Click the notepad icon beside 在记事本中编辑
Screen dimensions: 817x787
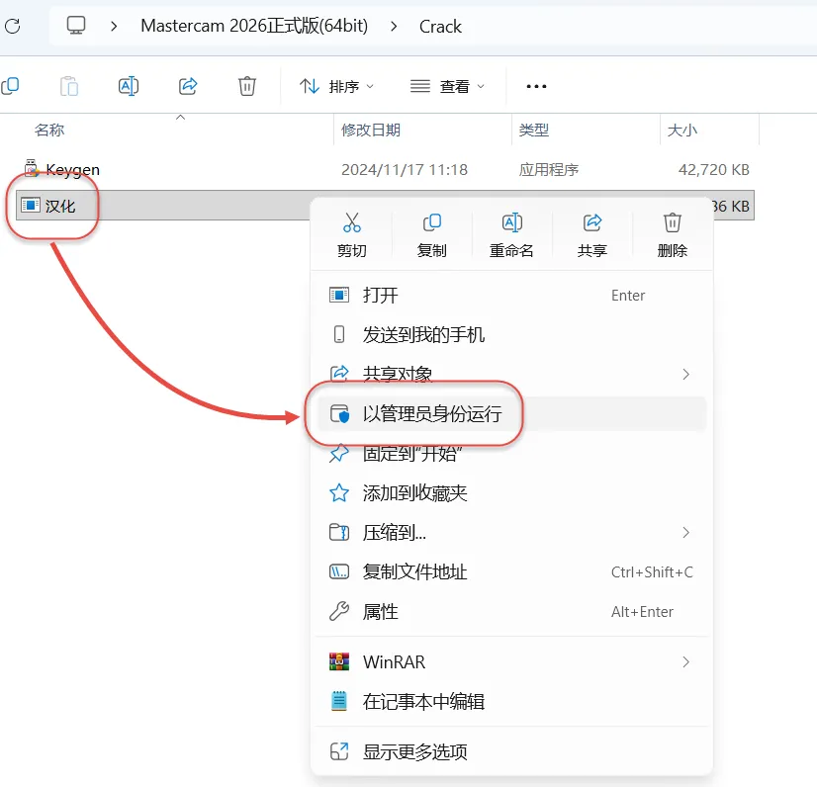[x=339, y=701]
